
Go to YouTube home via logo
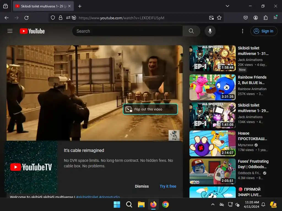(x=32, y=31)
